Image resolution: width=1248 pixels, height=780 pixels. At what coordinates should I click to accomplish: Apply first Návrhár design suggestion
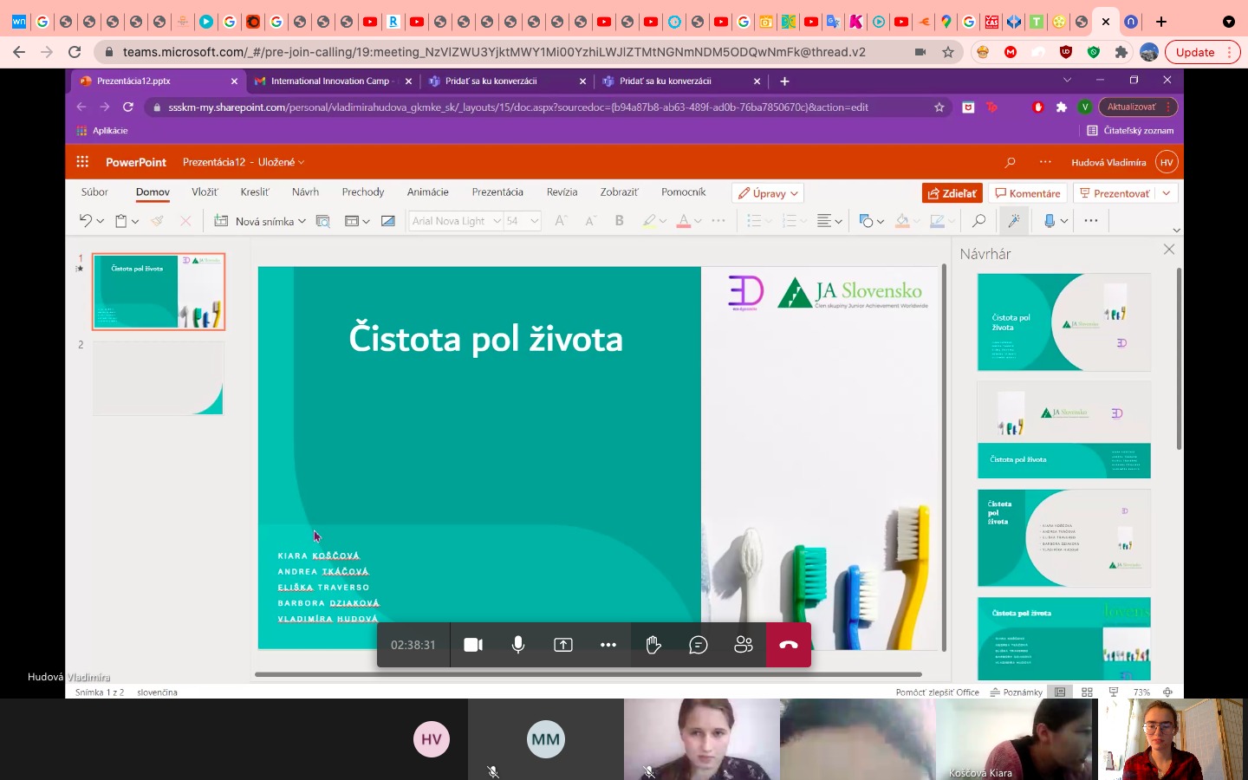coord(1064,322)
